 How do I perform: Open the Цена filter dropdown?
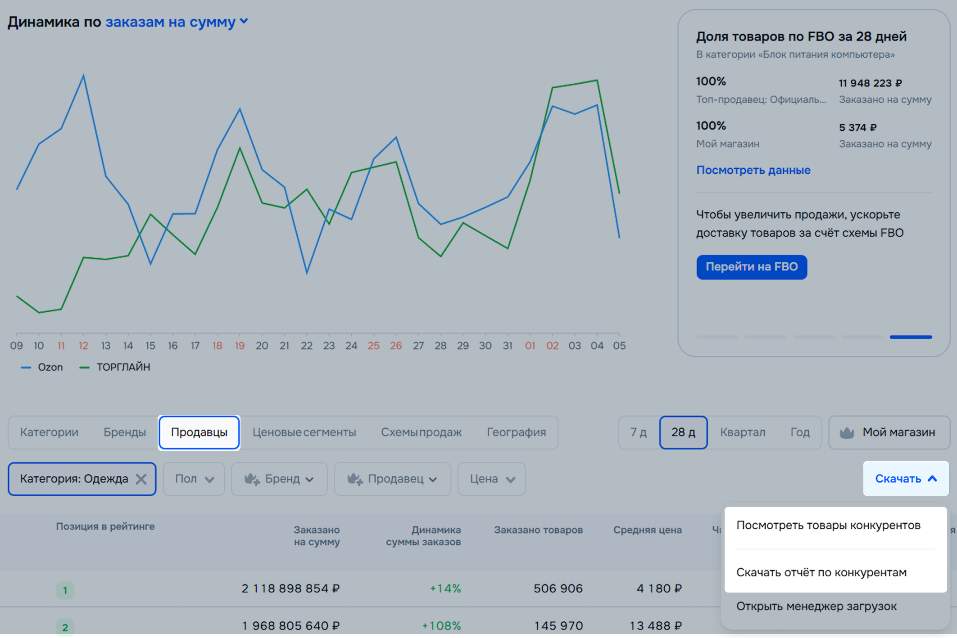click(x=491, y=479)
